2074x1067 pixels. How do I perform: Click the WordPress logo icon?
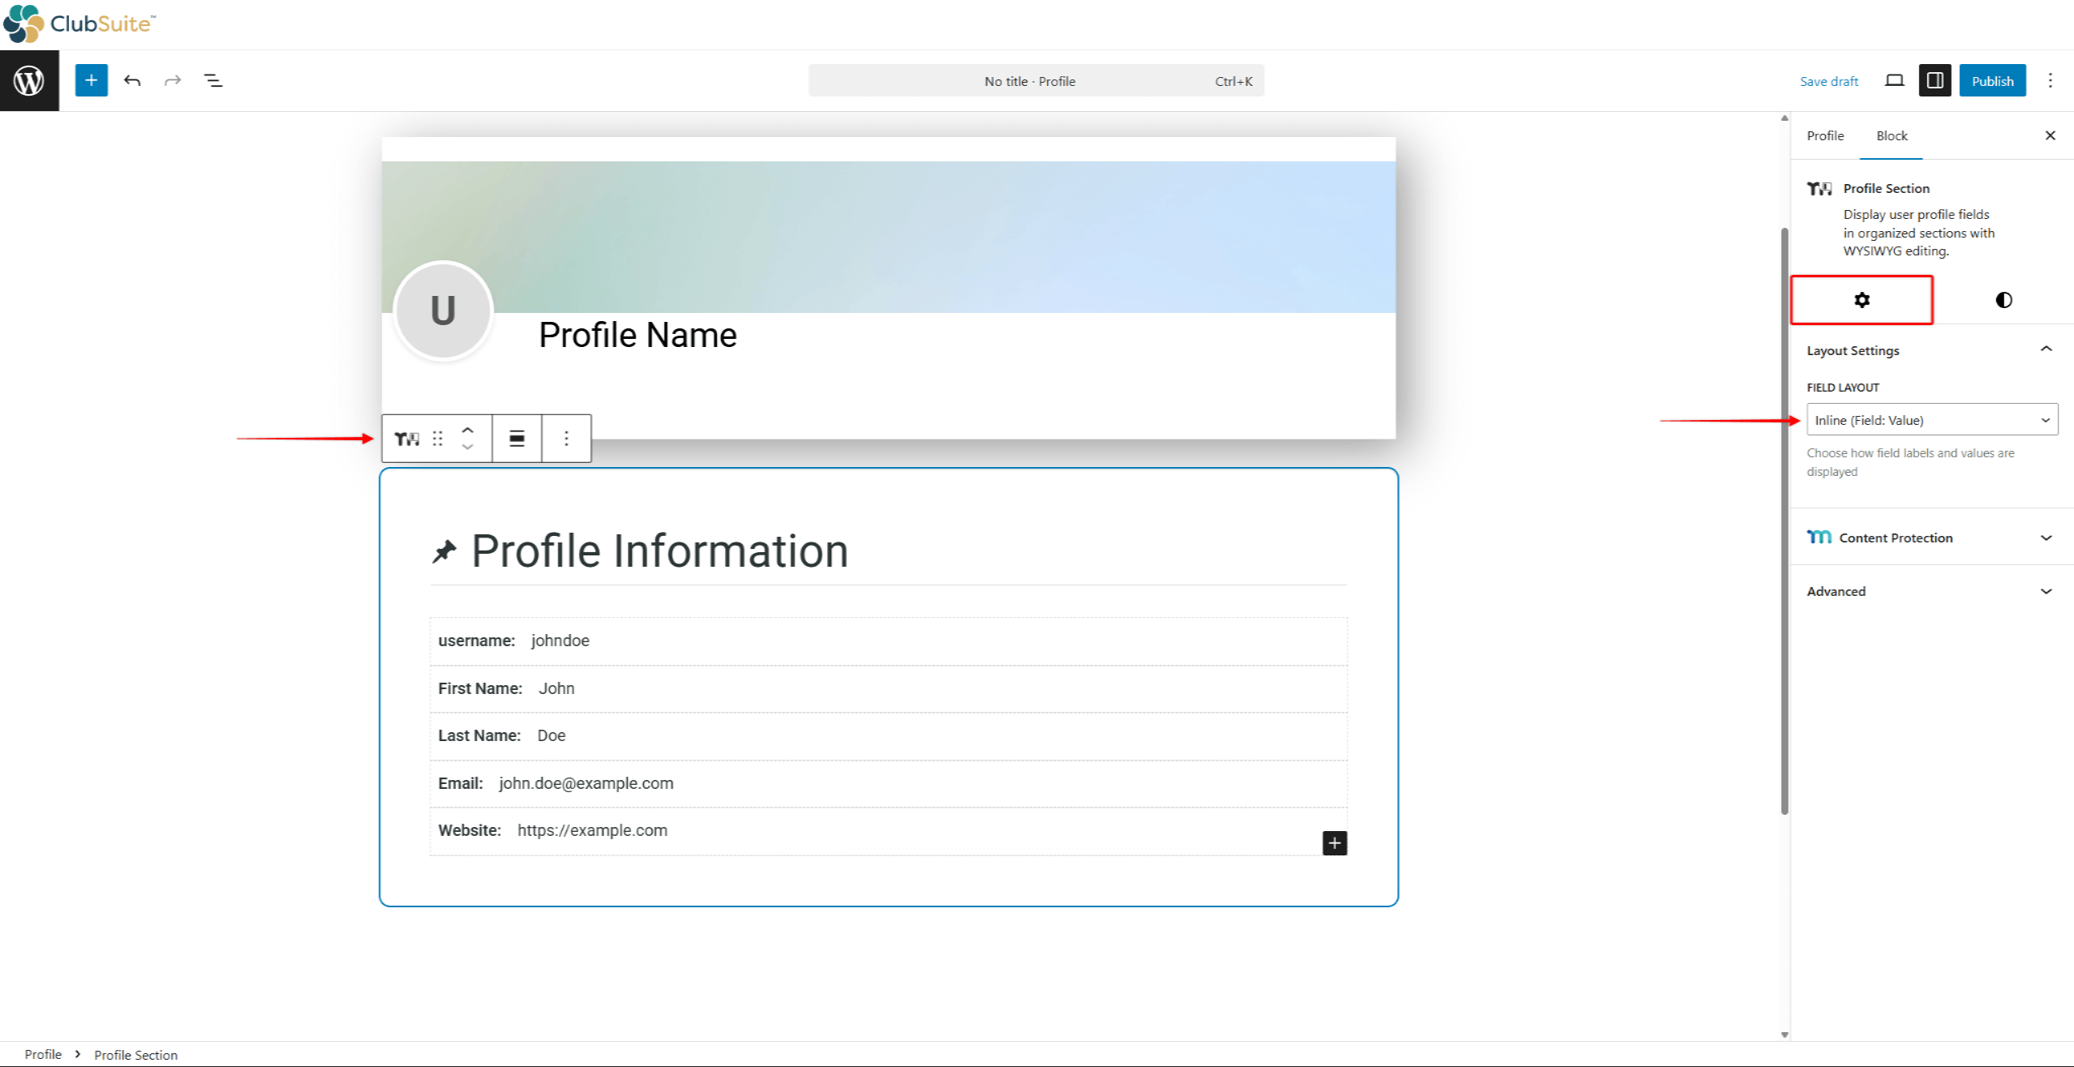(x=29, y=80)
